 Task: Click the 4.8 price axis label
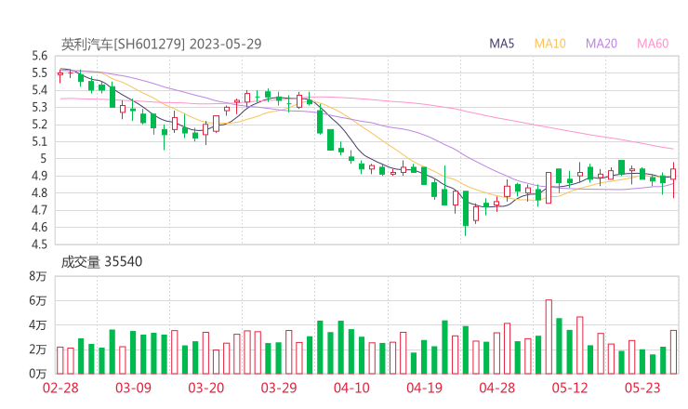click(x=39, y=192)
